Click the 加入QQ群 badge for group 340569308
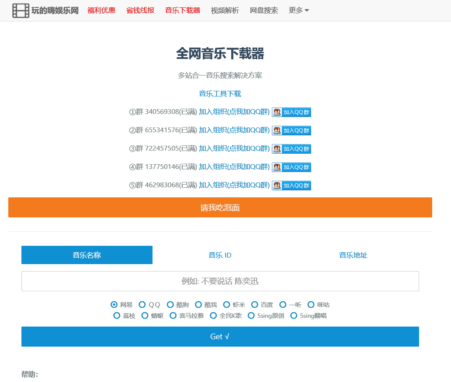The image size is (451, 382). tap(291, 112)
